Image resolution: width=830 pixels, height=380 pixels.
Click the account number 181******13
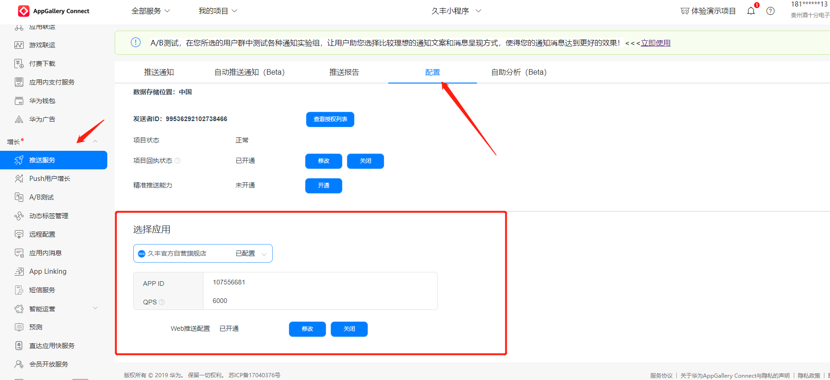pos(810,4)
